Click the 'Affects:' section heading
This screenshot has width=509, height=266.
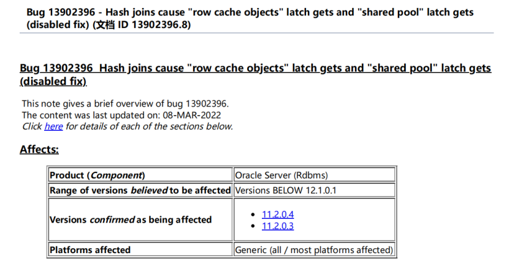point(39,149)
